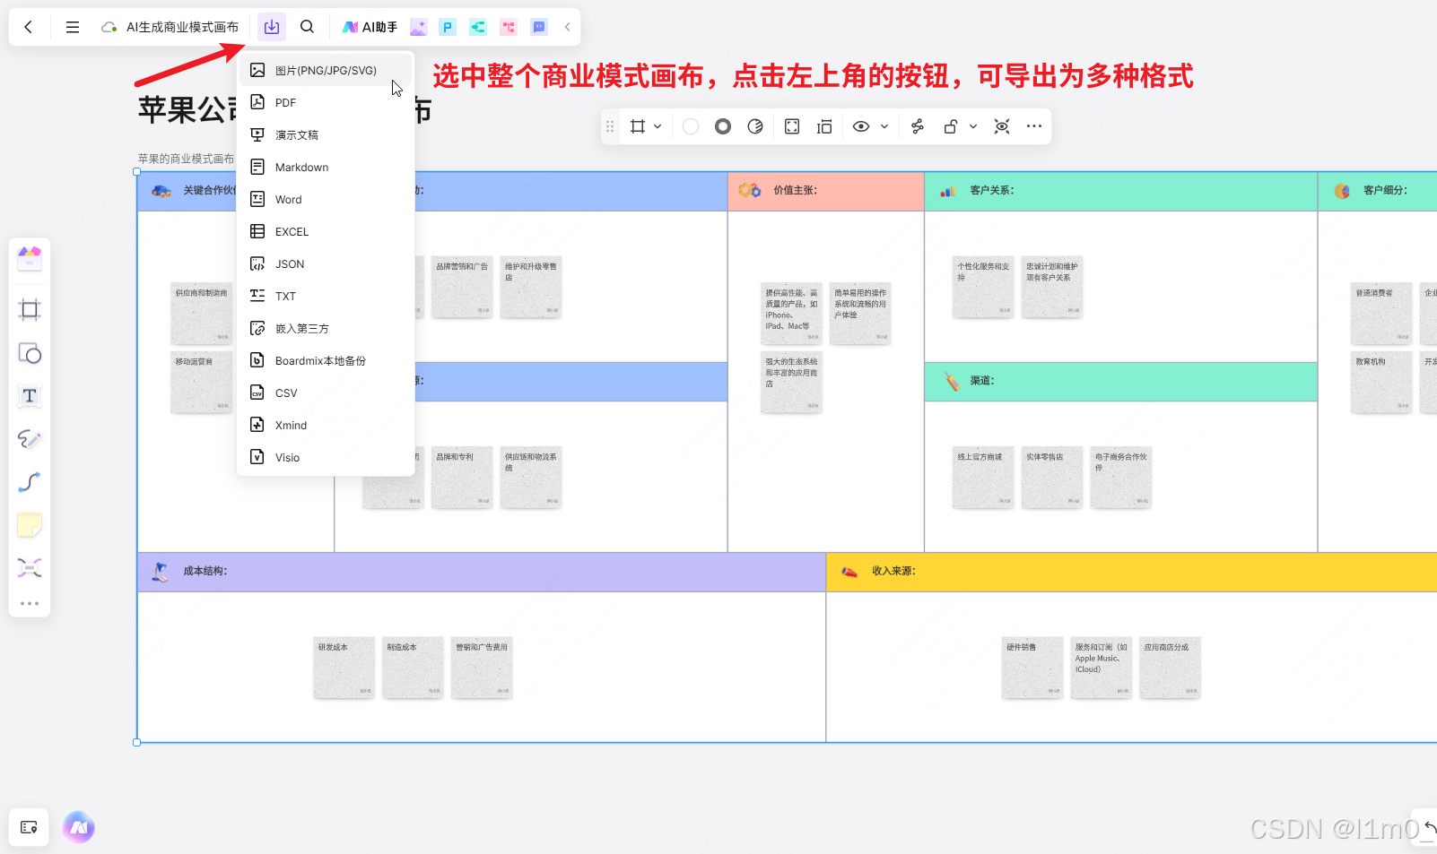Choose Boardmix本地备份 backup option
Image resolution: width=1437 pixels, height=854 pixels.
[326, 360]
